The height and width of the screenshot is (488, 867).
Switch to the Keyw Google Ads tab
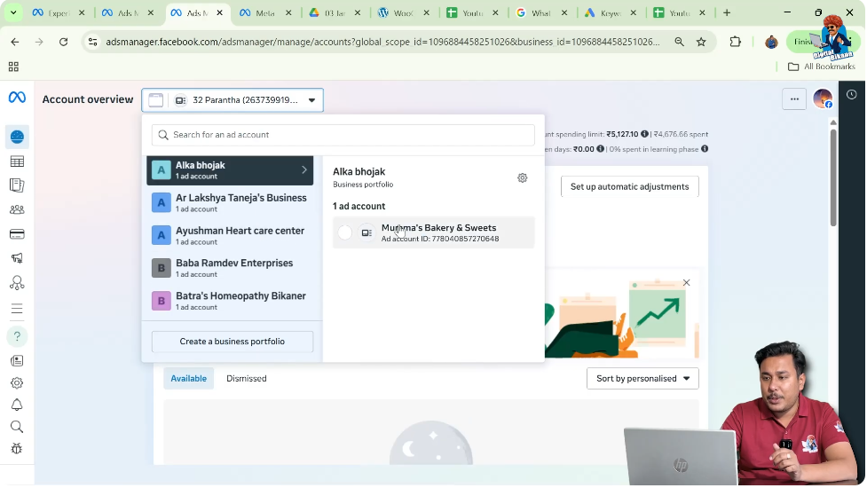point(610,12)
